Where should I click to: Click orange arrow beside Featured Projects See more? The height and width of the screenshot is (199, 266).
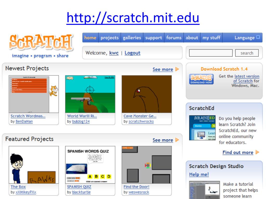click(x=177, y=140)
